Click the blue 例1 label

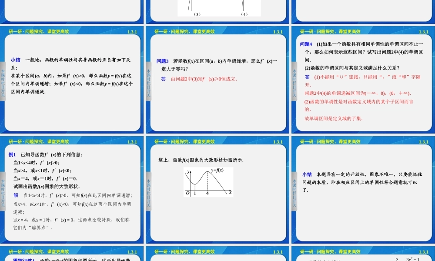pos(12,154)
